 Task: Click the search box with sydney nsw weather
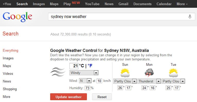pyautogui.click(x=121, y=16)
